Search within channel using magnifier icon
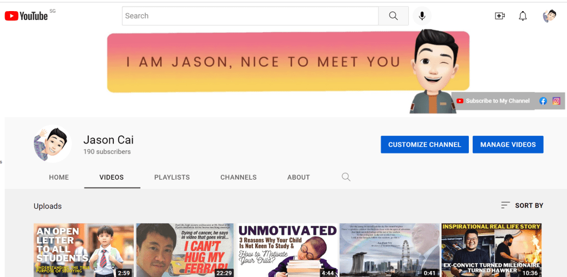The height and width of the screenshot is (277, 567). 346,177
